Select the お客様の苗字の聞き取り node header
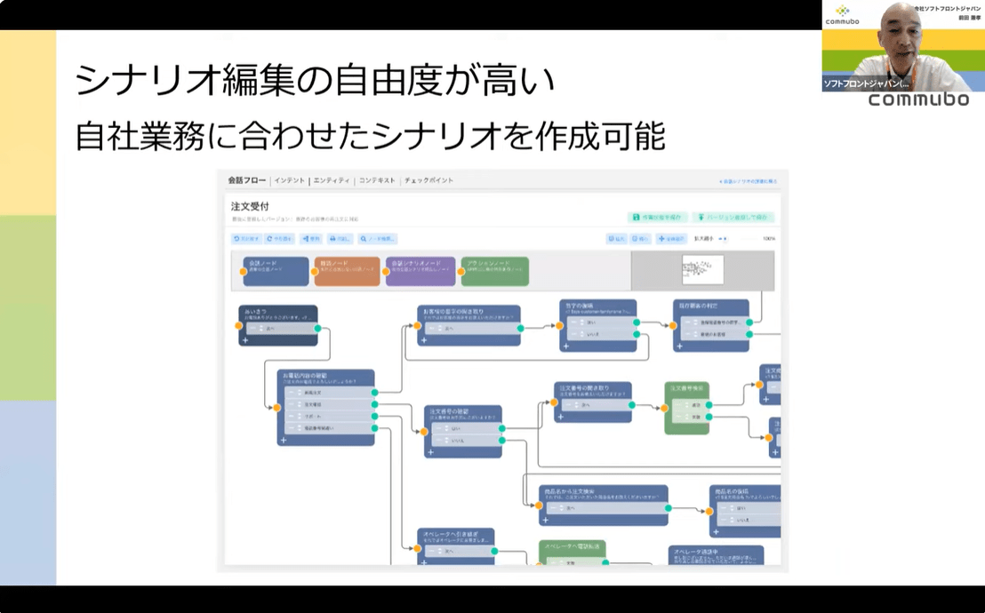985x613 pixels. coord(468,314)
